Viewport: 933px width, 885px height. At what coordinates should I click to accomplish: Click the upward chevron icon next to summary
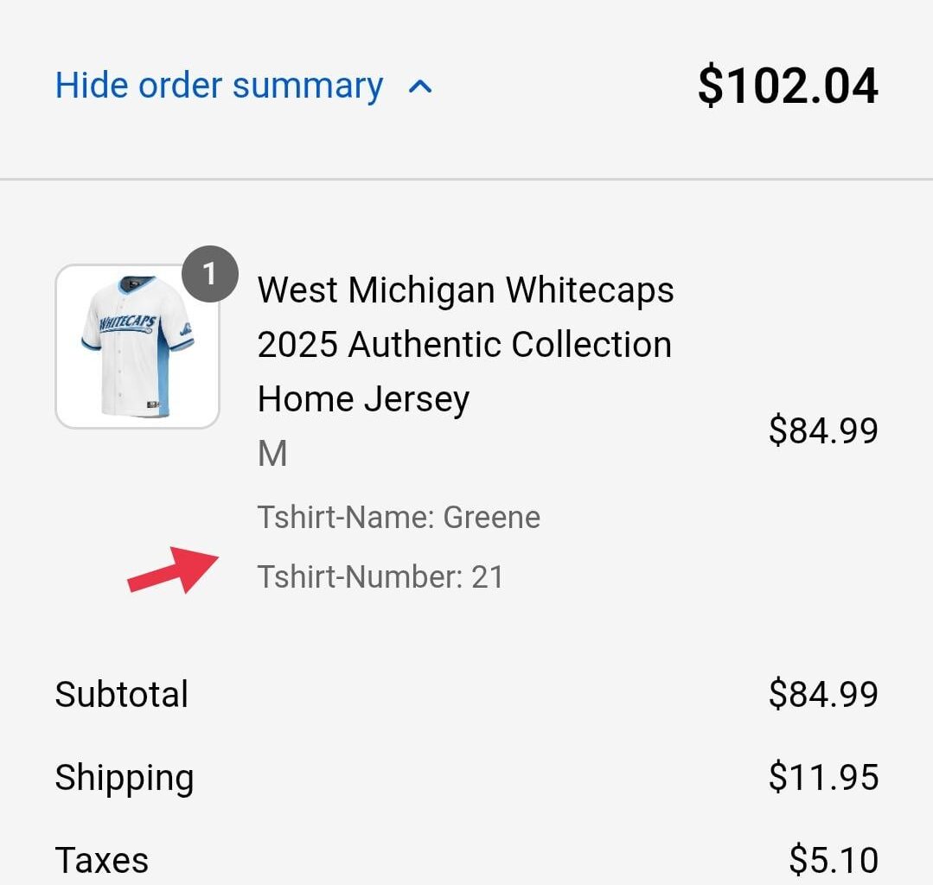click(x=421, y=86)
